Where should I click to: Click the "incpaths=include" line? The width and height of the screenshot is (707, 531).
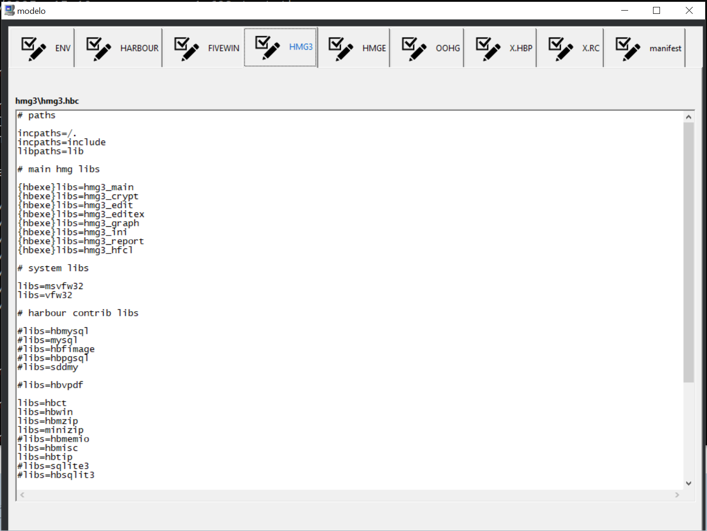coord(61,142)
